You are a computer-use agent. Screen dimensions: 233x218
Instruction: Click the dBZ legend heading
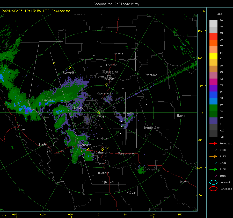tap(220, 14)
